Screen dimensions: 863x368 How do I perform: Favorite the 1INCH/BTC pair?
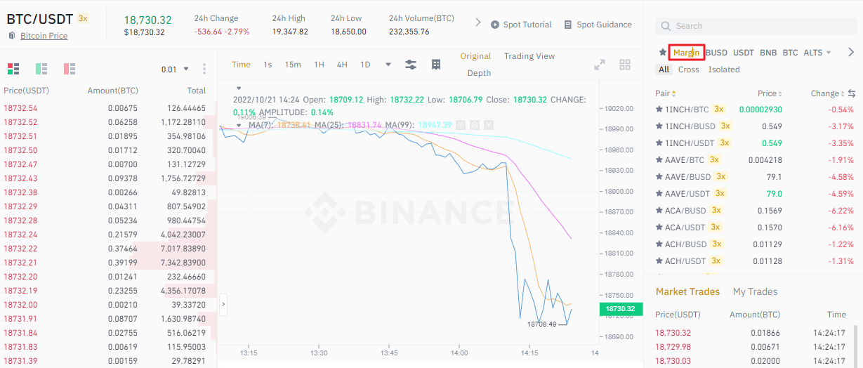[x=659, y=110]
